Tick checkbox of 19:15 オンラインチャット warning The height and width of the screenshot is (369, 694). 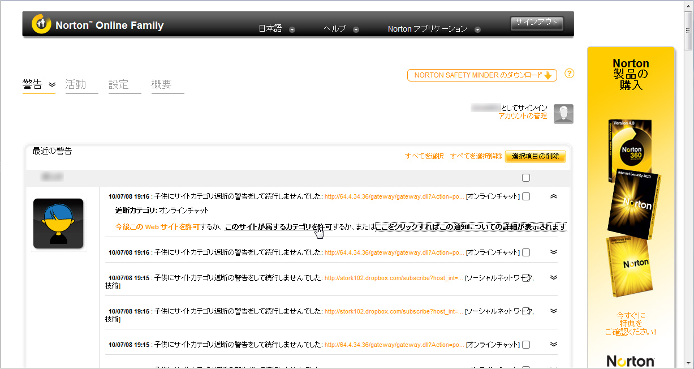click(x=526, y=345)
